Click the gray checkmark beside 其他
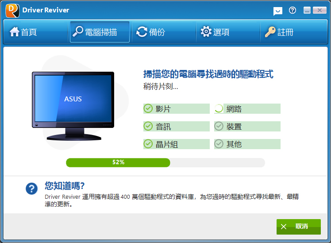This screenshot has height=243, width=331. [x=219, y=144]
